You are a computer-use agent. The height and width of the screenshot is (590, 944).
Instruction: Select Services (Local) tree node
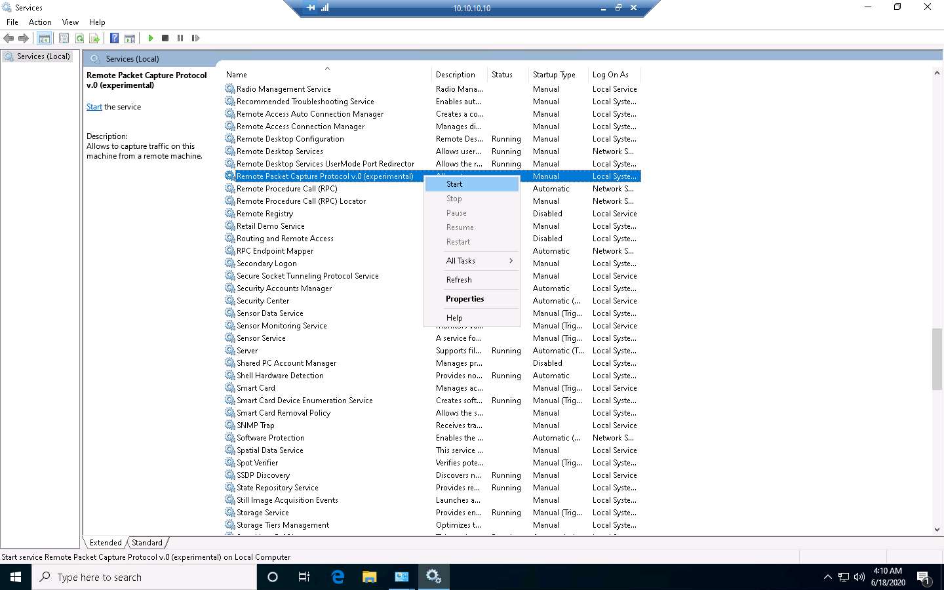point(43,56)
